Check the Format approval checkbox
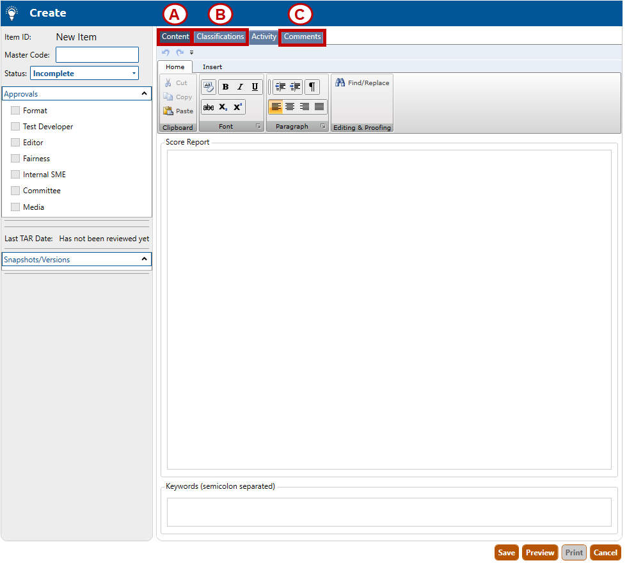The width and height of the screenshot is (627, 563). coord(15,111)
